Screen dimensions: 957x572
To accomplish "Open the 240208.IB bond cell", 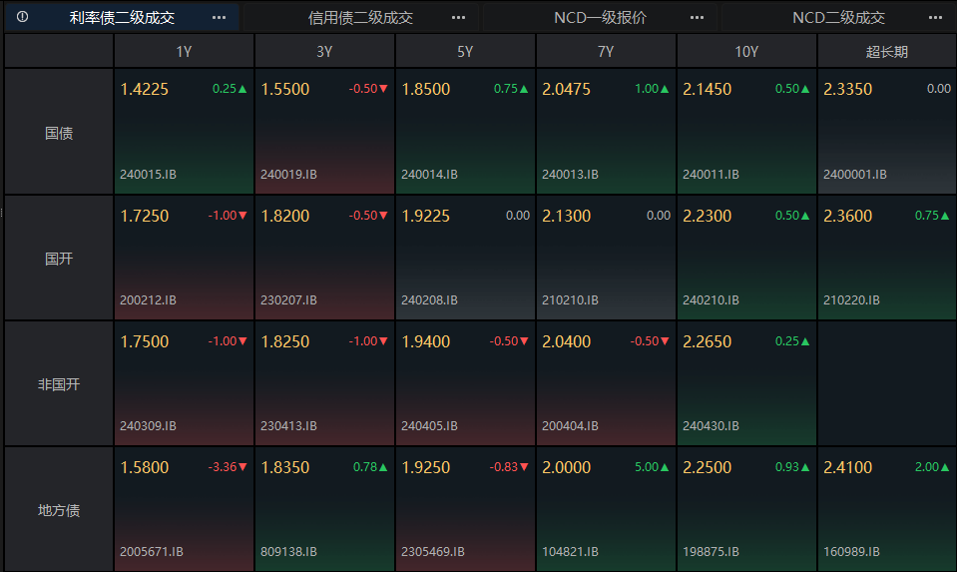I will coord(465,258).
